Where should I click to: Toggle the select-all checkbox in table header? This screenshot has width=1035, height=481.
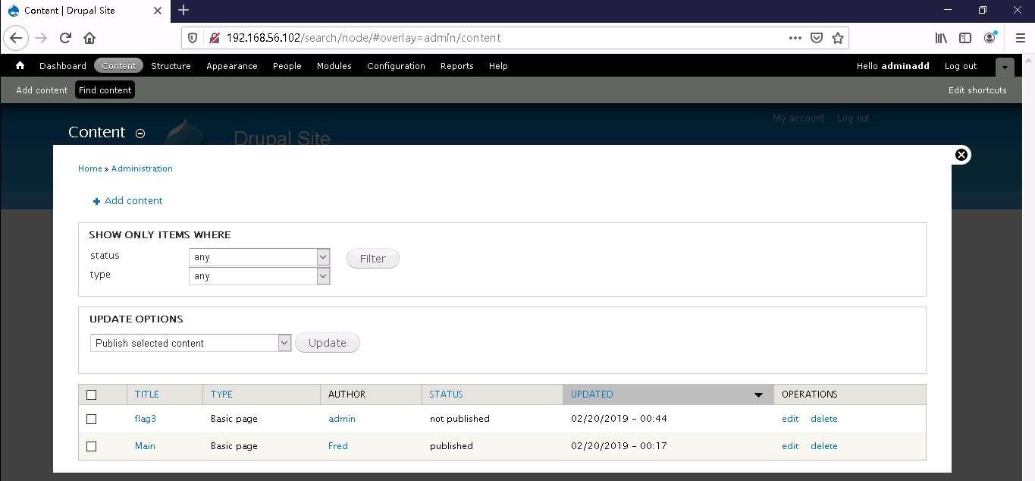92,395
